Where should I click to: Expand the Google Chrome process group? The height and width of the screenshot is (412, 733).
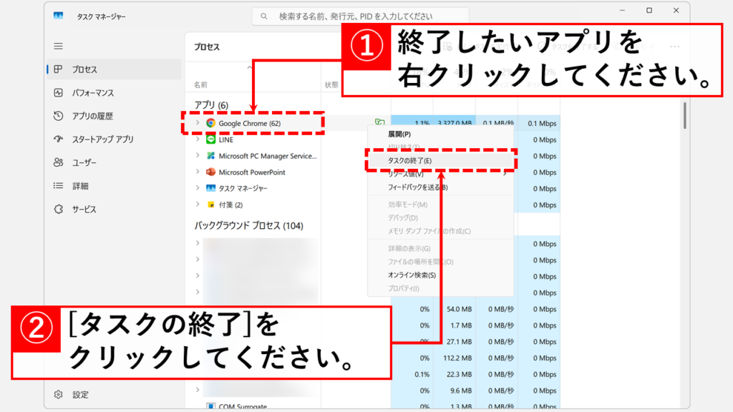pos(198,123)
